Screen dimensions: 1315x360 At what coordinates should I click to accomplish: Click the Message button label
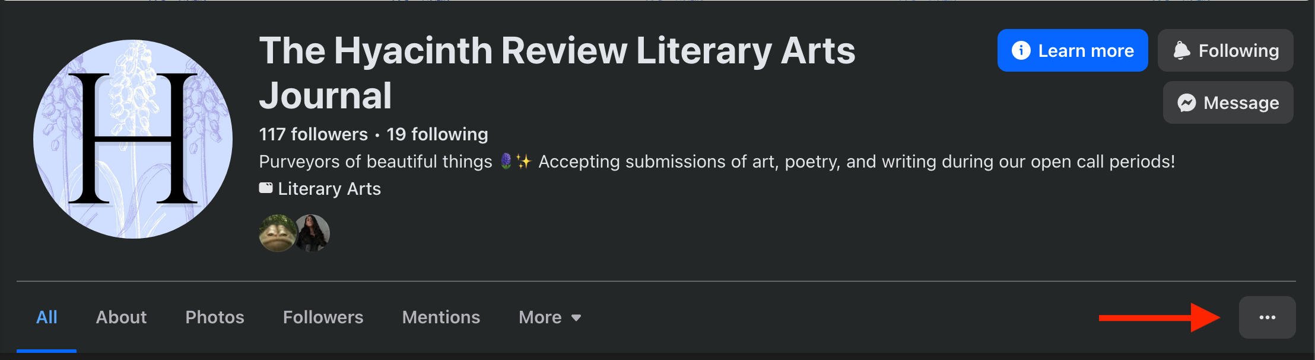click(x=1241, y=103)
